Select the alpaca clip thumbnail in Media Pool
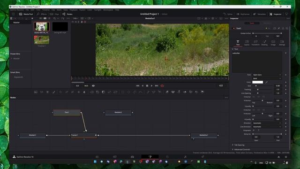This screenshot has height=169, width=300. click(42, 27)
